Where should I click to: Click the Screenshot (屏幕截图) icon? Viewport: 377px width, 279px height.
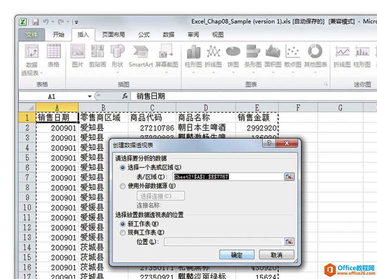coord(166,51)
